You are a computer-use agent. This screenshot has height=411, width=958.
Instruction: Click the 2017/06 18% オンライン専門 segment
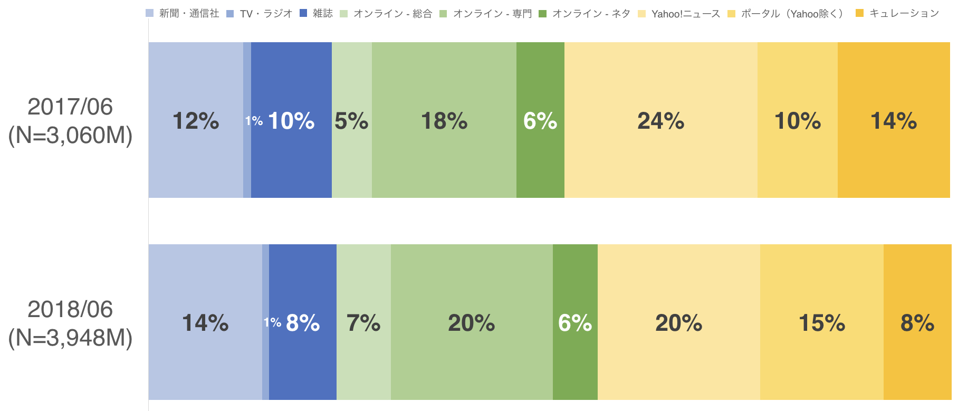click(444, 120)
